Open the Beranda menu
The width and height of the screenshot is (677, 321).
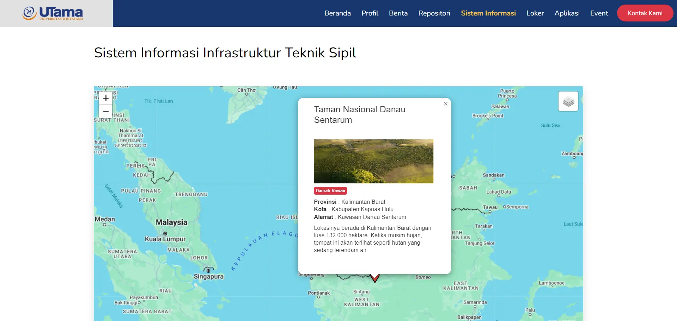pyautogui.click(x=337, y=13)
